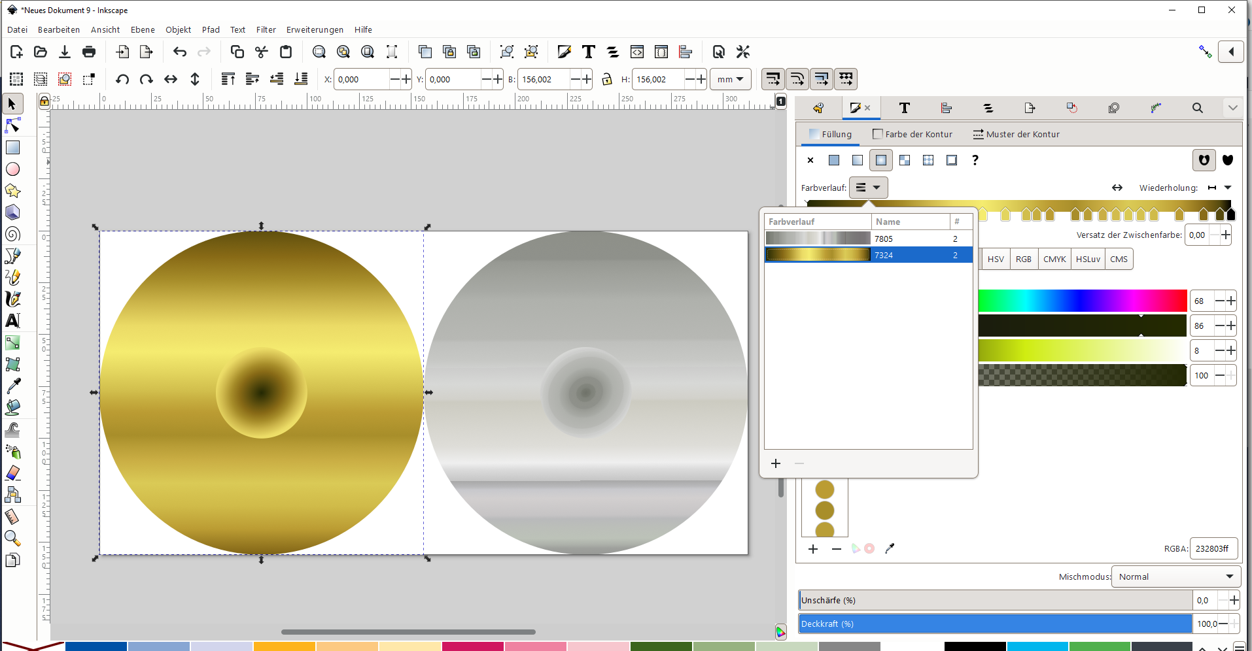Screen dimensions: 1252x651
Task: Pick the Ellipse circle tool
Action: [x=12, y=169]
